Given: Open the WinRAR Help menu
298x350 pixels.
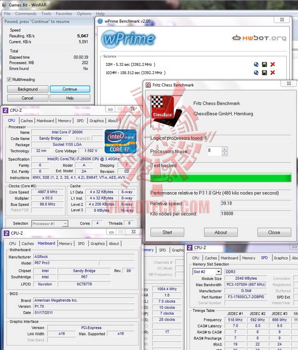Looking at the screenshot, I should 100,14.
